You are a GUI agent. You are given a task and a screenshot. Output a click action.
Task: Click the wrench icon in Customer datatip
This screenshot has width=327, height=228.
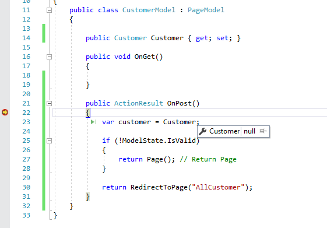(202, 131)
